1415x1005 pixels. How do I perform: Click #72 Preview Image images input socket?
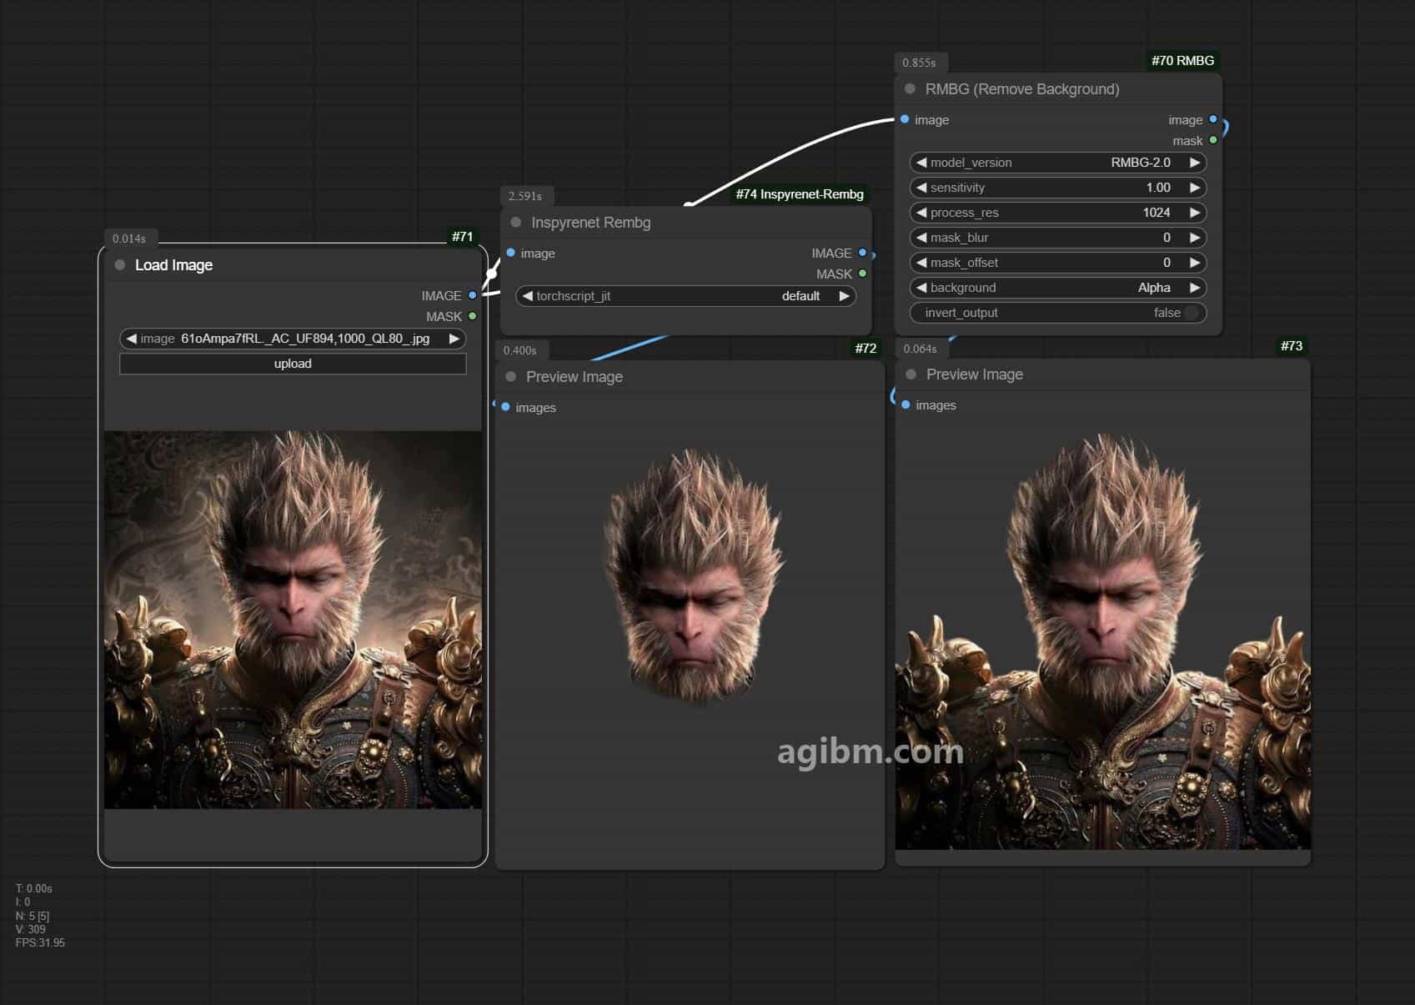[x=505, y=407]
